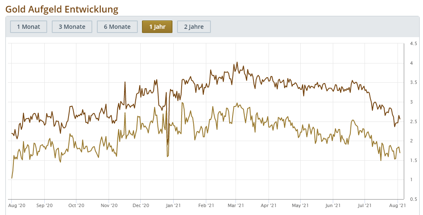Viewport: 423px width, 215px height.
Task: Click the Nov '20 x-axis label
Action: pos(109,205)
